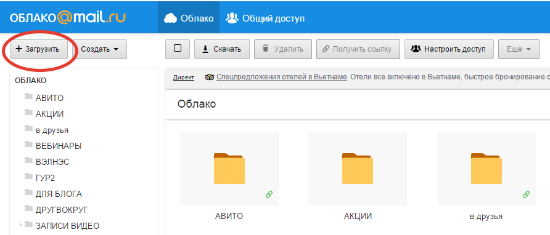Click the TripAdvisor owl icon
550x235 pixels.
point(210,78)
